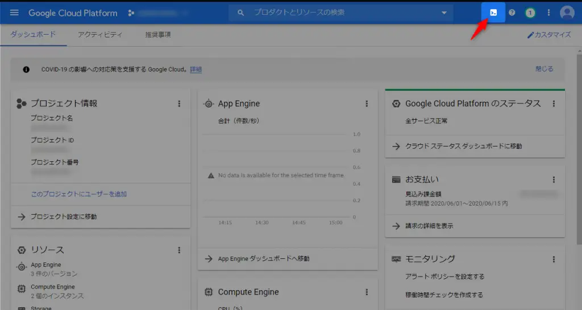Open このプロジェクトにユーザーを追加 link
Image resolution: width=582 pixels, height=310 pixels.
click(x=78, y=194)
